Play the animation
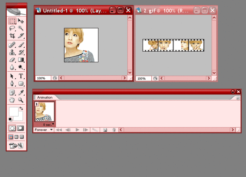 (x=78, y=130)
